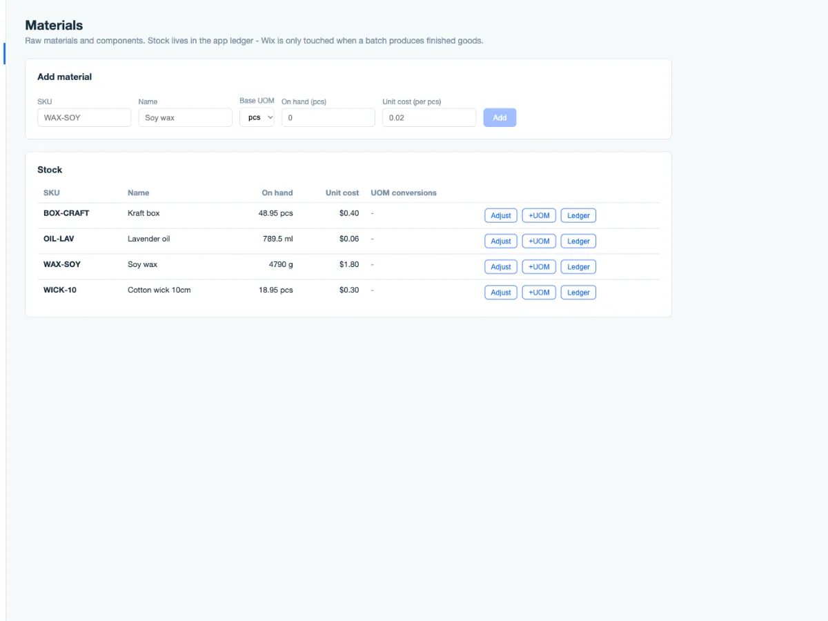
Task: Open Ledger for WICK-10
Action: pos(578,292)
